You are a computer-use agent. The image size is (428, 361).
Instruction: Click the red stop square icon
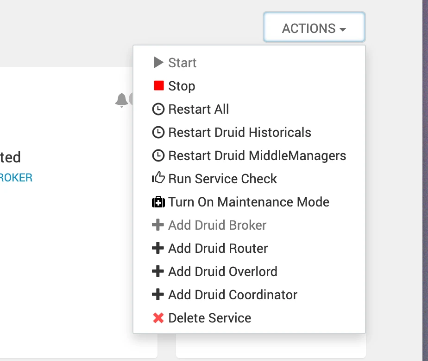click(158, 85)
